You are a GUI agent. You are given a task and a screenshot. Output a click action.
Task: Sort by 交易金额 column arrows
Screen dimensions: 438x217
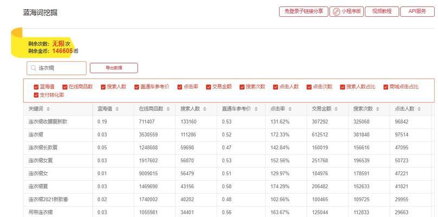[336, 109]
